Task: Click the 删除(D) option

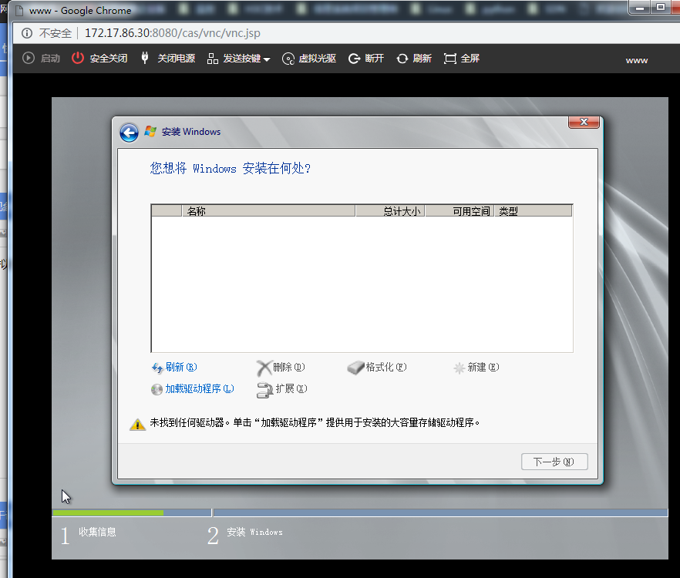Action: tap(281, 368)
